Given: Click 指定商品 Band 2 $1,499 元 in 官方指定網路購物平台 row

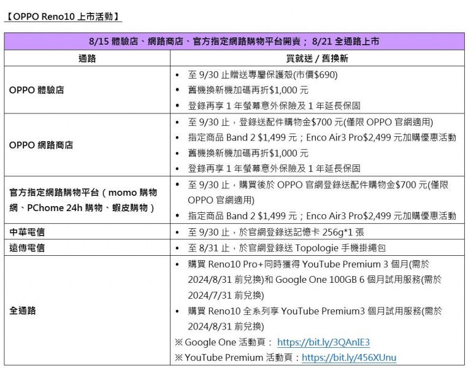Looking at the screenshot, I should pos(322,216).
